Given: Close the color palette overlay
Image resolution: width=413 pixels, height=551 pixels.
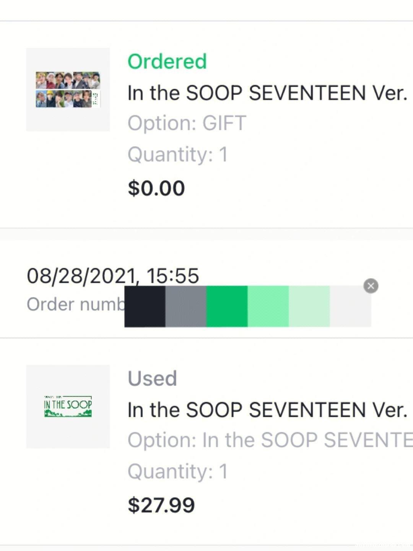Looking at the screenshot, I should 371,286.
